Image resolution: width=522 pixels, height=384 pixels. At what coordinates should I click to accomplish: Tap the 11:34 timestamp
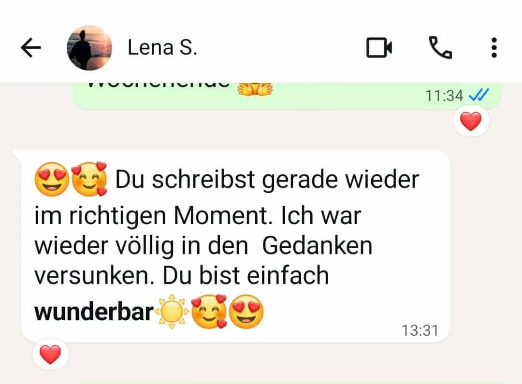click(x=445, y=96)
